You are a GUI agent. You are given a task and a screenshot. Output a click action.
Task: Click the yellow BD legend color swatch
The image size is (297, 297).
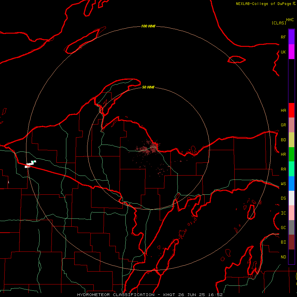[x=291, y=140]
